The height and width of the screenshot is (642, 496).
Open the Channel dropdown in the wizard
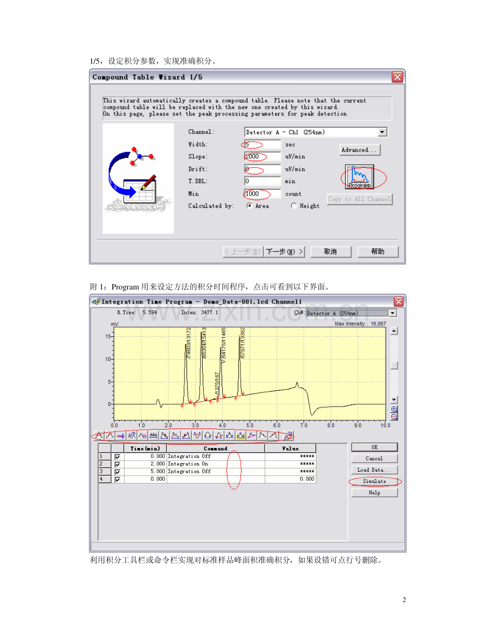click(382, 132)
